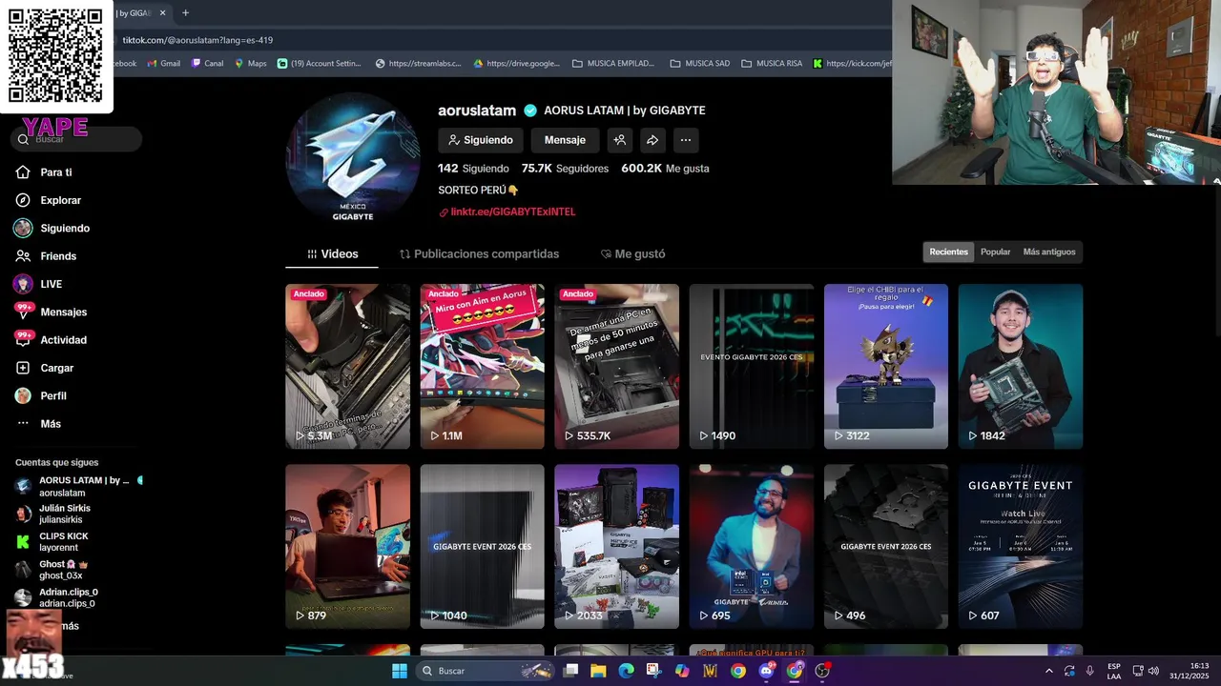Open MUSICA SAD bookmark folder

tap(700, 64)
